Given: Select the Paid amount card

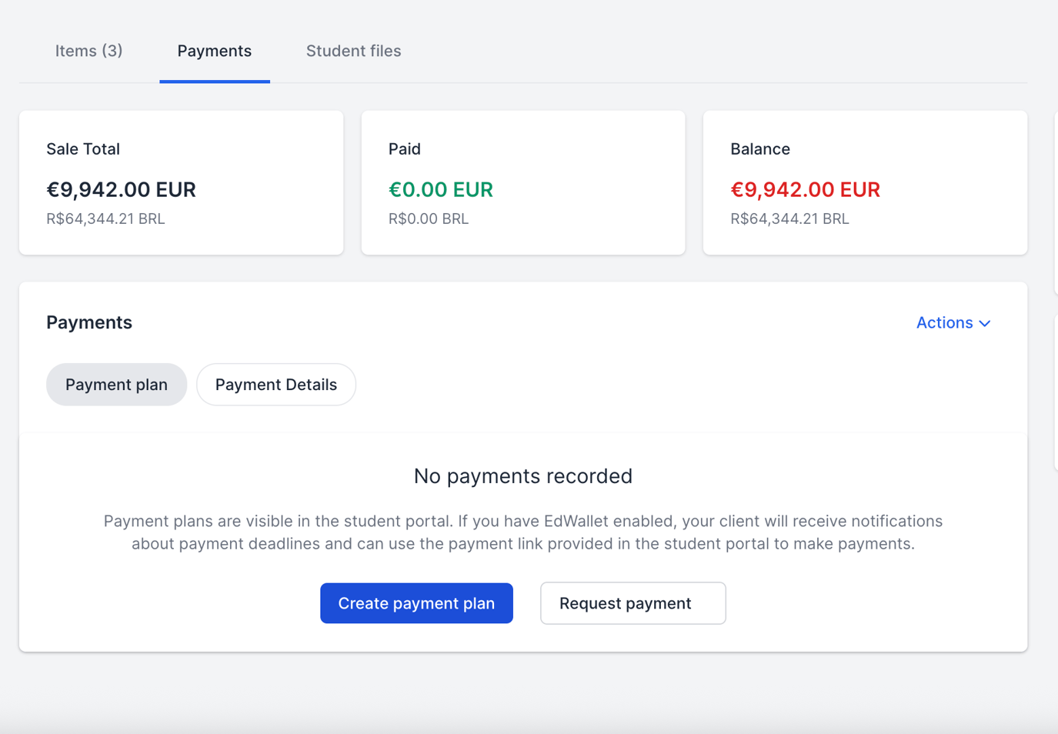Looking at the screenshot, I should (522, 182).
